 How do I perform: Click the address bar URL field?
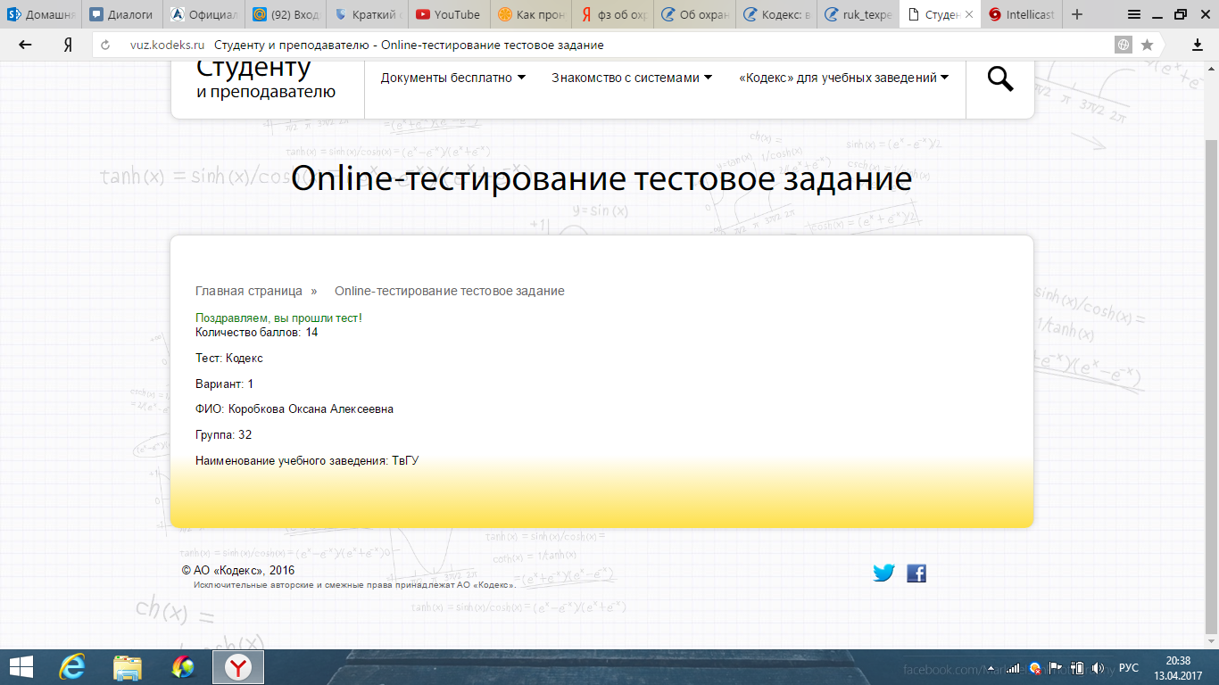[607, 45]
